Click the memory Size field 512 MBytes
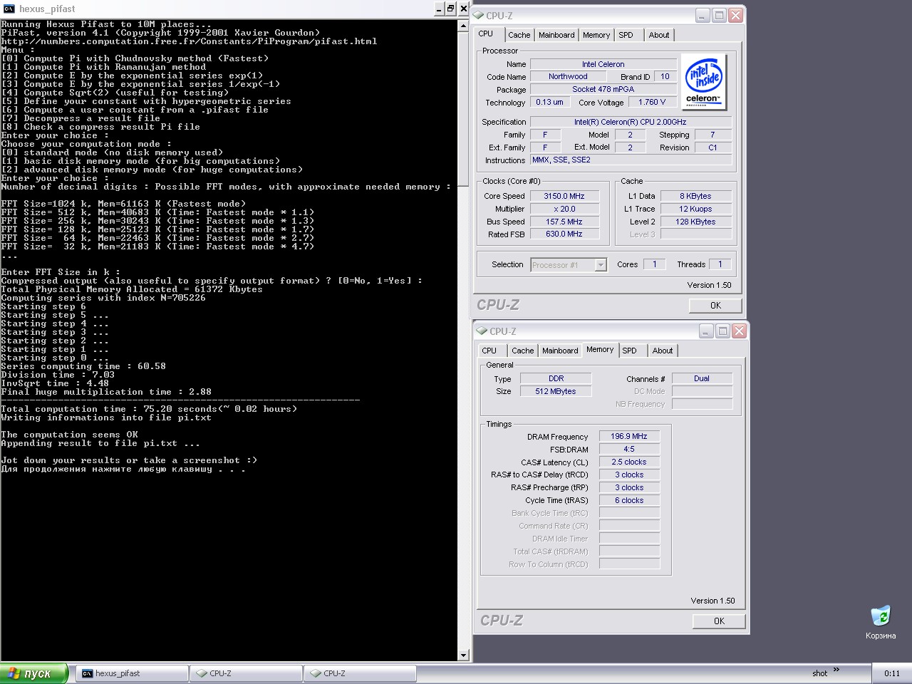The height and width of the screenshot is (684, 912). point(556,391)
